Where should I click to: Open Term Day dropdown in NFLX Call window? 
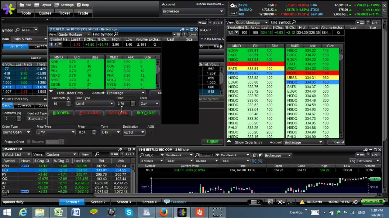coord(149,104)
